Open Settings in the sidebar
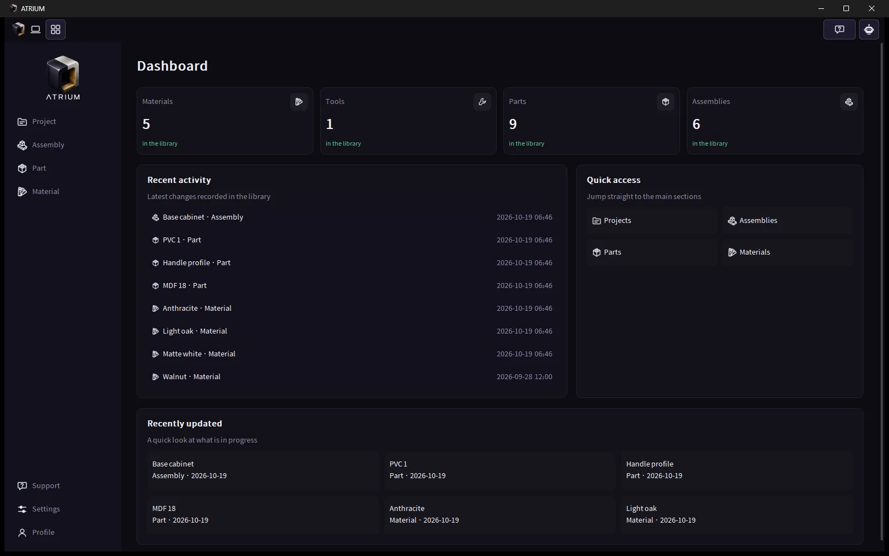 pos(62,509)
